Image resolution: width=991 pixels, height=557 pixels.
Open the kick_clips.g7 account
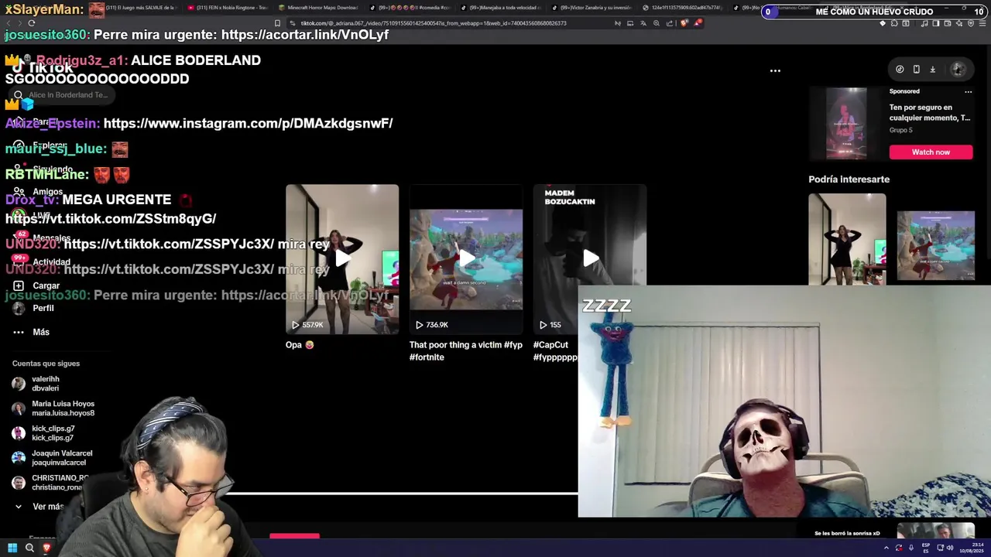(x=53, y=433)
